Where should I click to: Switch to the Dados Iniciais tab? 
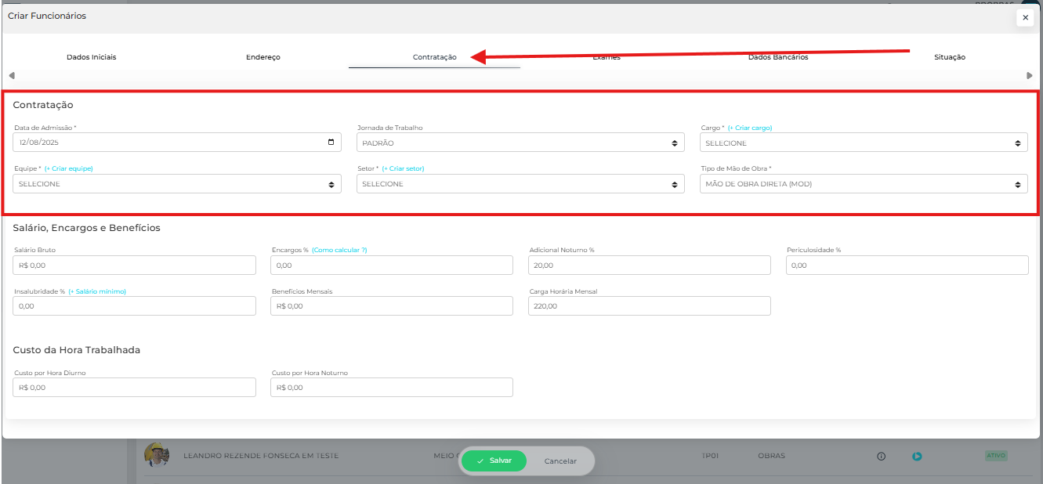click(92, 57)
